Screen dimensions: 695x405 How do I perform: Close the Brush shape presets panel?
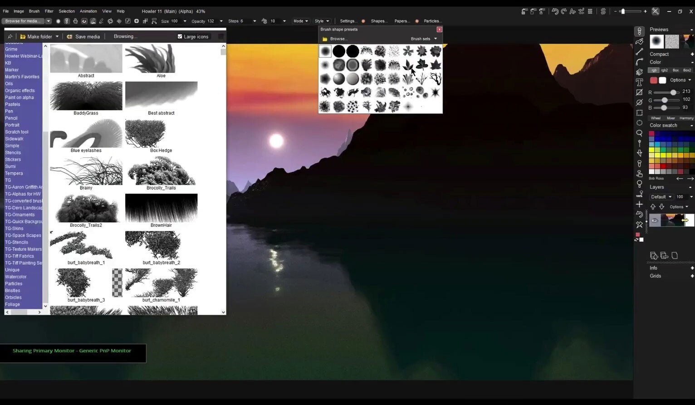439,29
